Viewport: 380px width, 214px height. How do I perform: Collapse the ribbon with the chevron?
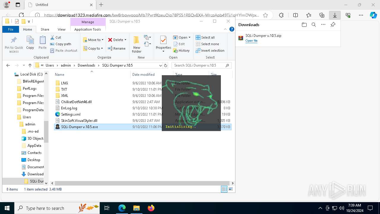point(226,29)
